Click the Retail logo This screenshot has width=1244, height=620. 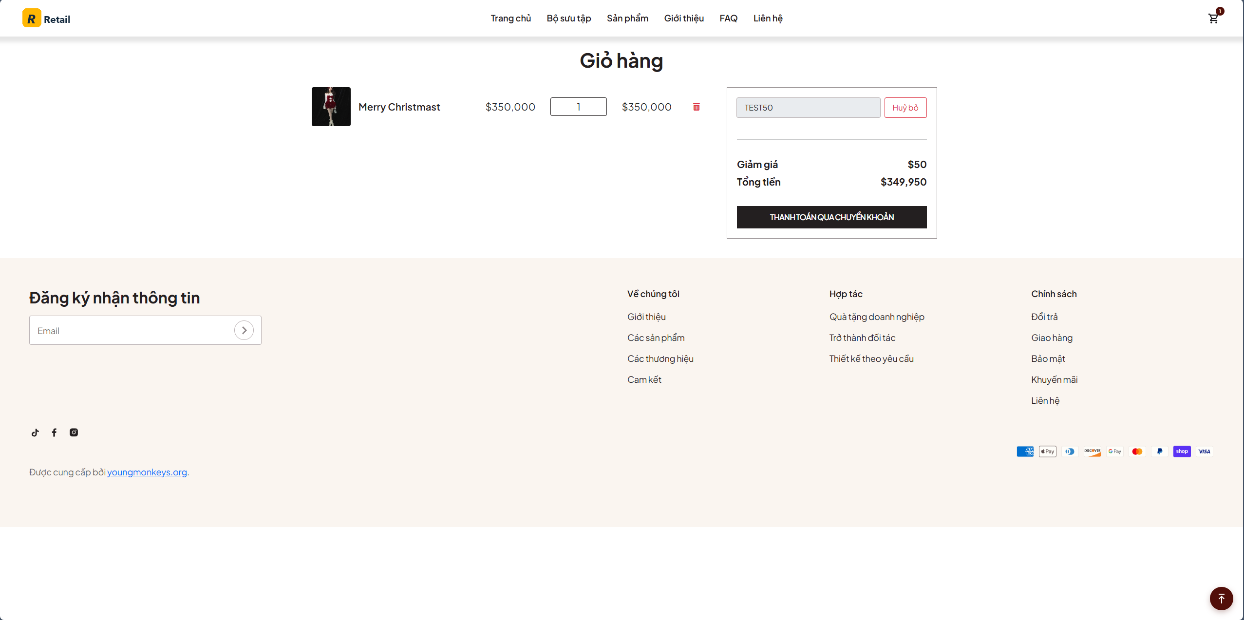[x=46, y=19]
